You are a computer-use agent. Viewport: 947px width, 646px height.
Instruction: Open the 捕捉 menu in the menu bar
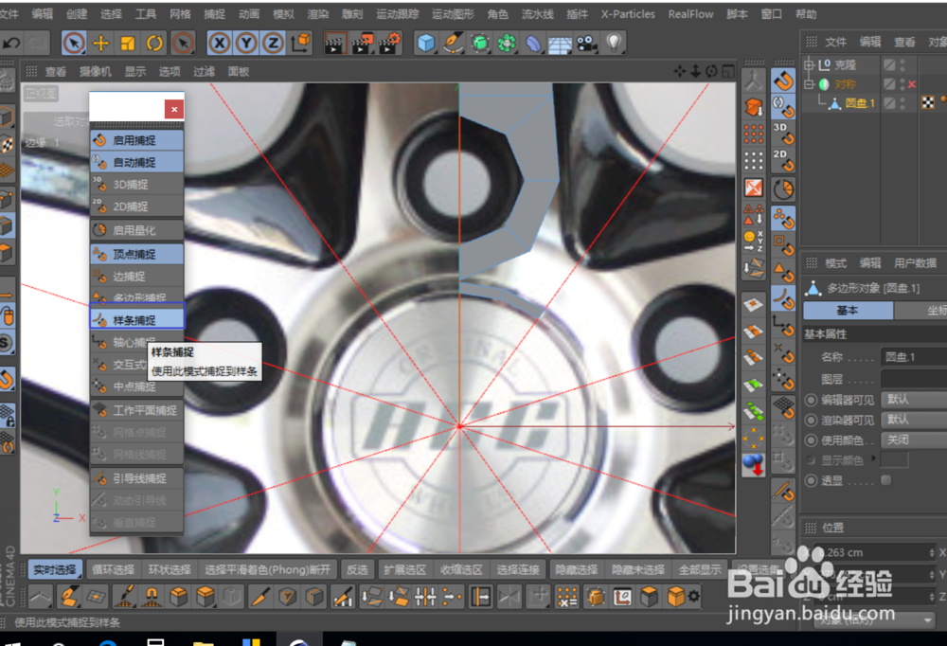click(214, 14)
